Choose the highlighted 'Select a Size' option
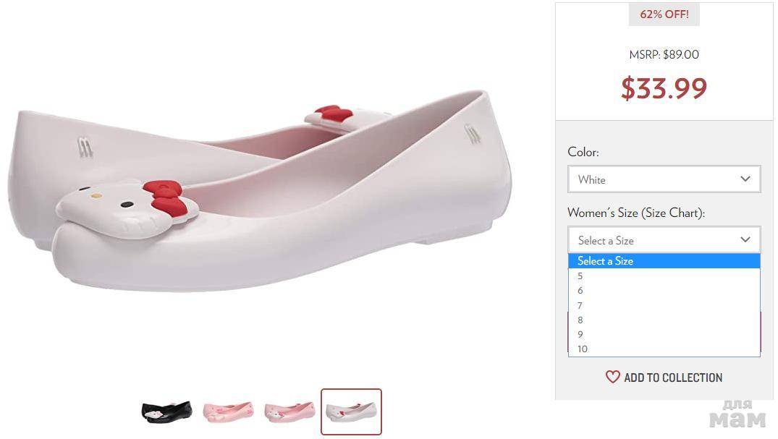778x439 pixels. pyautogui.click(x=664, y=261)
